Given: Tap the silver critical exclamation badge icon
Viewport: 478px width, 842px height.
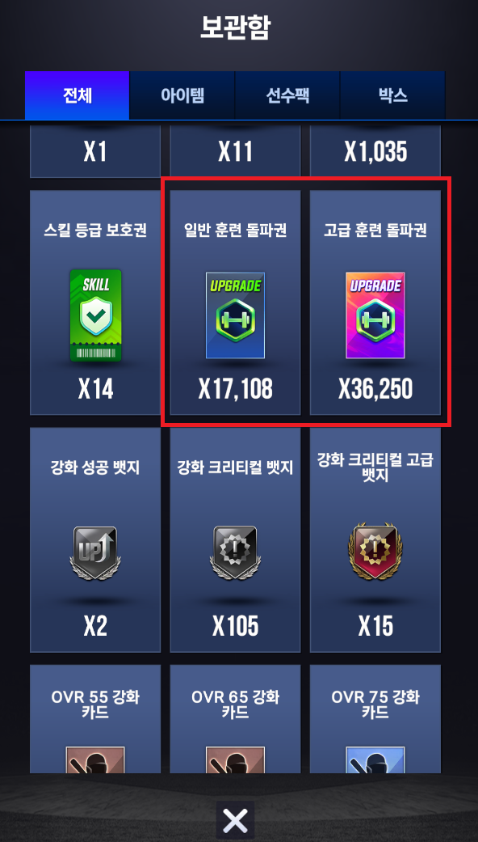Looking at the screenshot, I should pyautogui.click(x=235, y=553).
